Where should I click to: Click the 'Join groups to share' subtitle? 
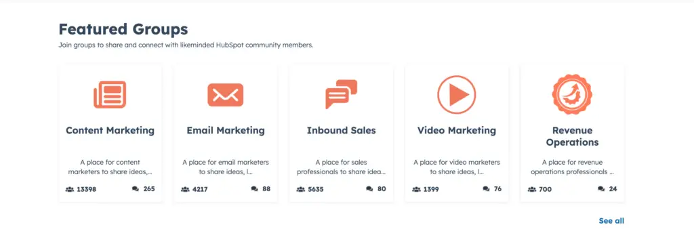(x=186, y=45)
